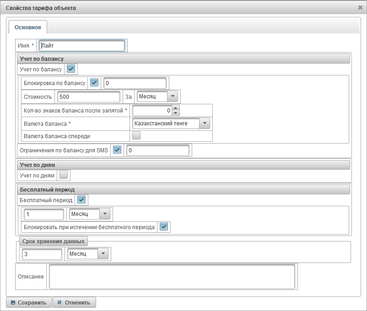Toggle the Учет по балансу checkbox
Viewport: 367px width, 311px height.
(71, 69)
